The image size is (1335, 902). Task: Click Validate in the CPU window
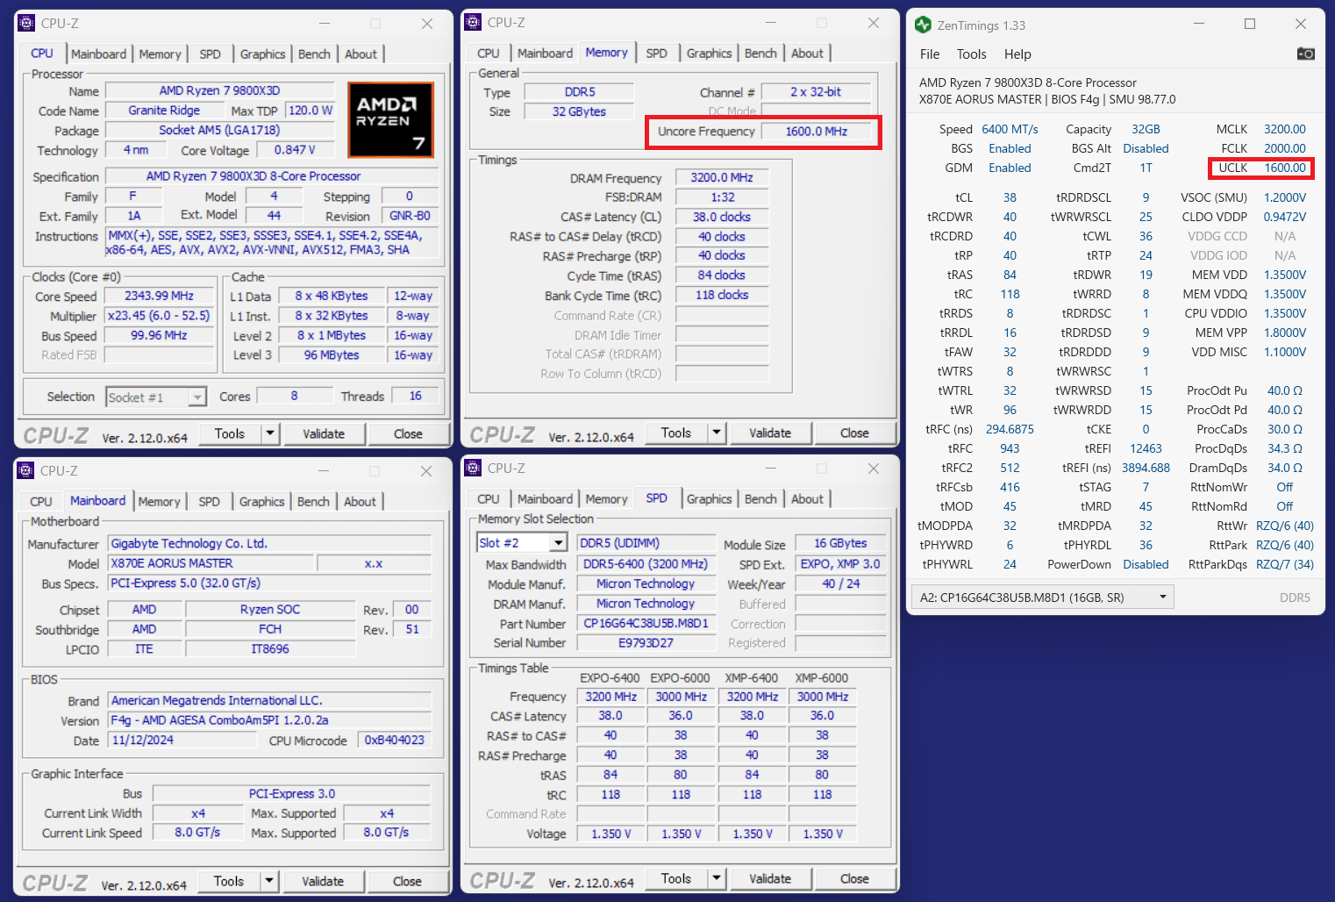324,433
